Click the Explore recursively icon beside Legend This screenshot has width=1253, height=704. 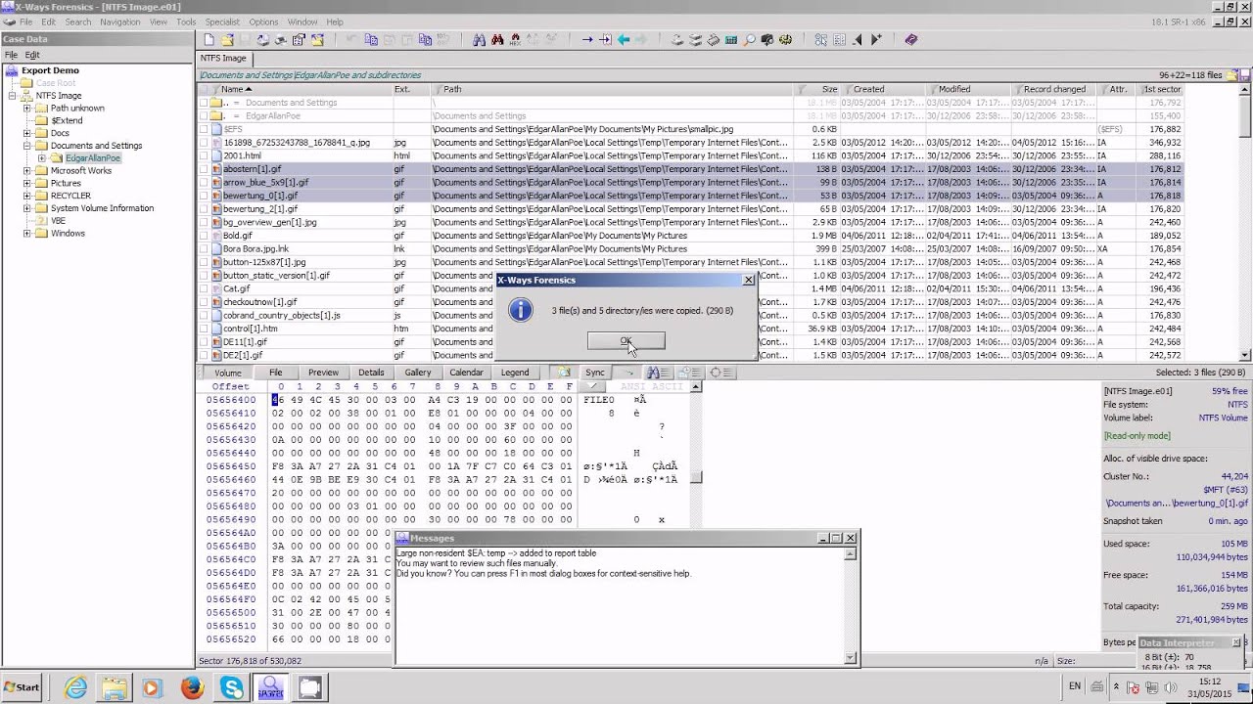[x=565, y=373]
